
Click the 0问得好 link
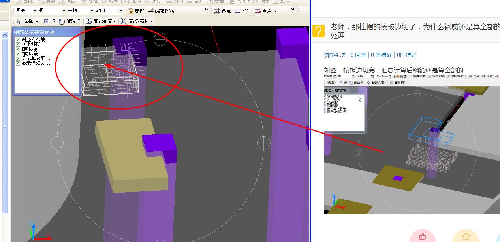pyautogui.click(x=407, y=55)
